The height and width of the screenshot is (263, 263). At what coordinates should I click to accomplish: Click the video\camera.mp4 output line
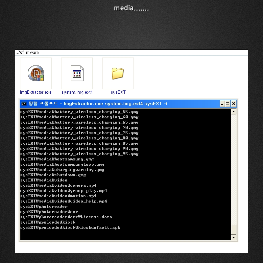[x=58, y=185]
